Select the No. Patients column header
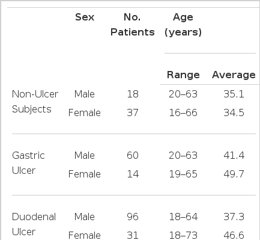Image resolution: width=260 pixels, height=240 pixels. (x=133, y=25)
